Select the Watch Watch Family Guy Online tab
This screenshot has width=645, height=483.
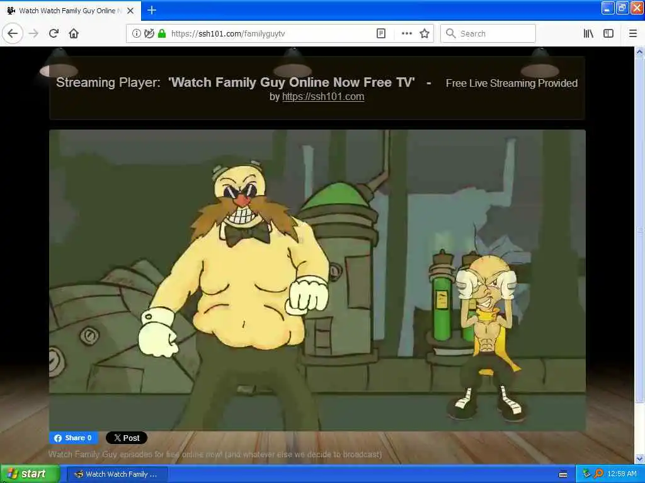(x=71, y=11)
